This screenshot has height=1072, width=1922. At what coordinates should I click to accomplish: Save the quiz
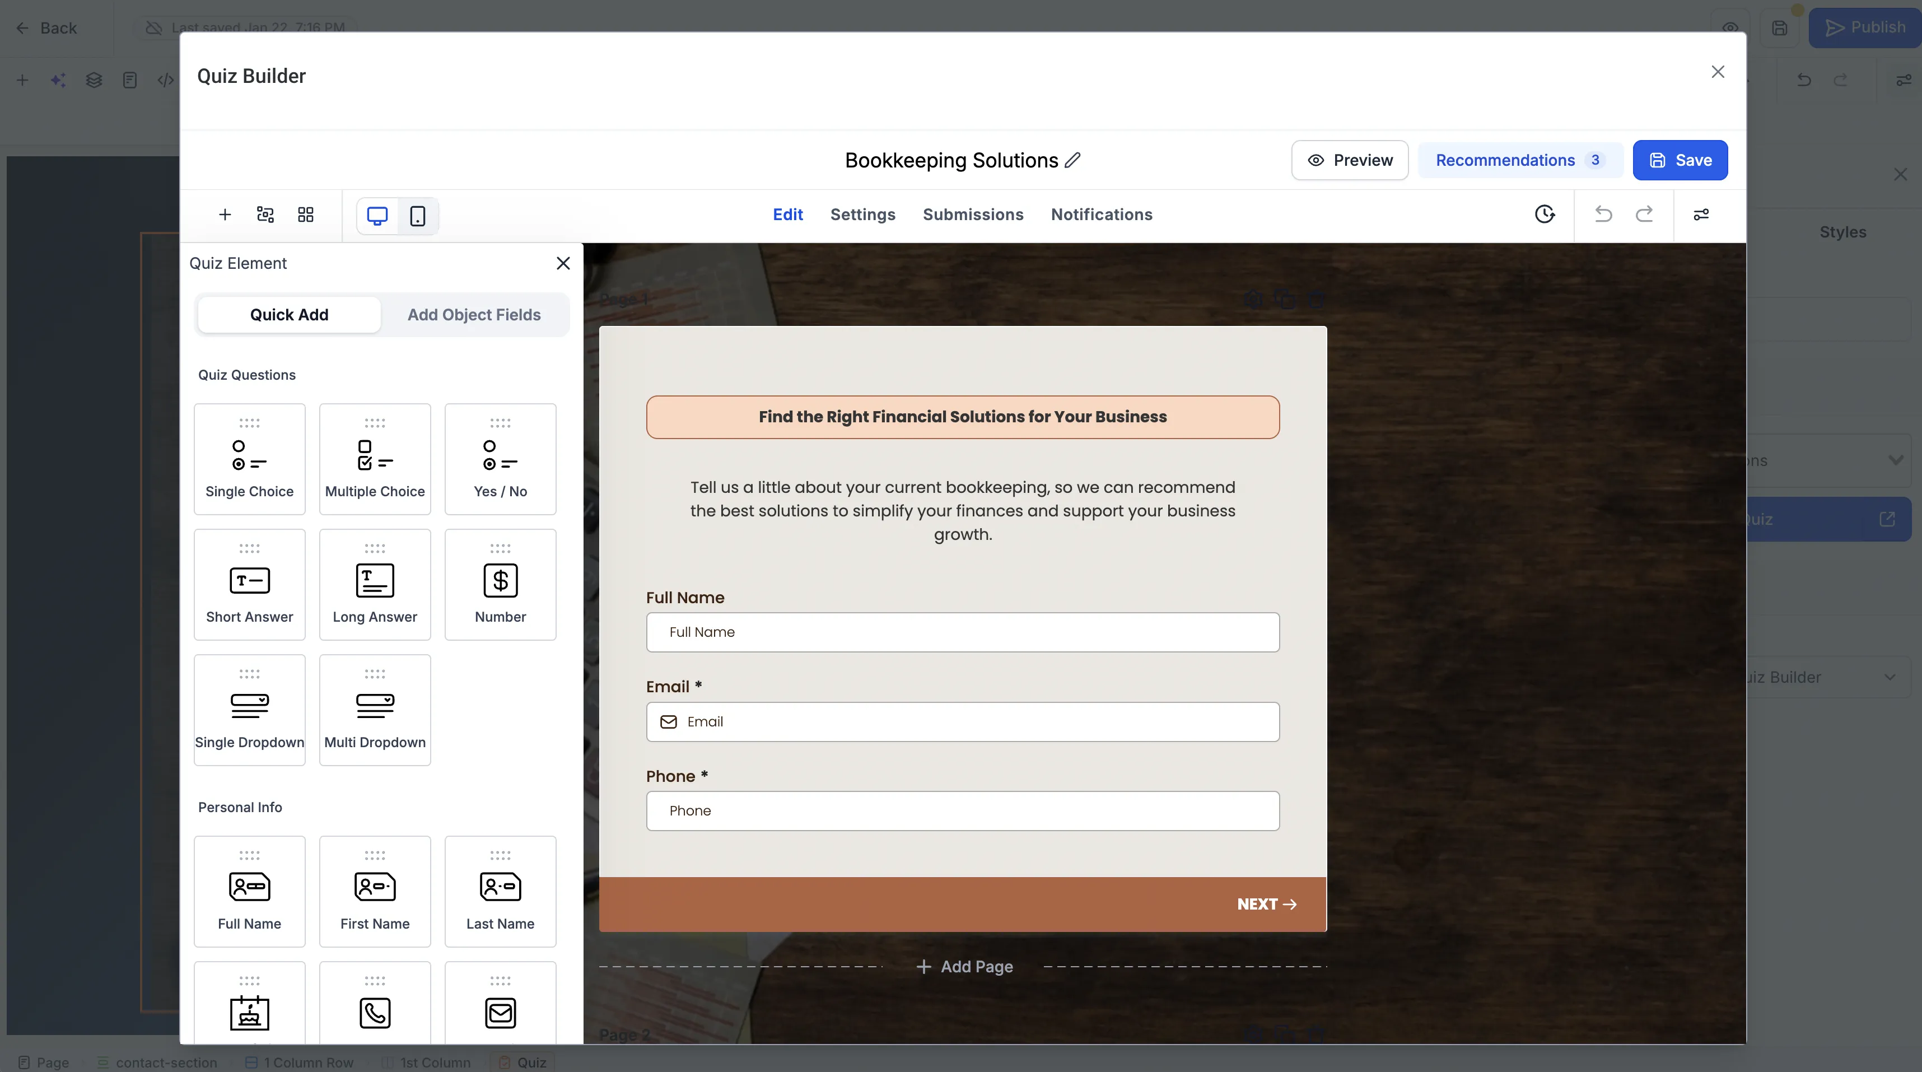pos(1680,160)
